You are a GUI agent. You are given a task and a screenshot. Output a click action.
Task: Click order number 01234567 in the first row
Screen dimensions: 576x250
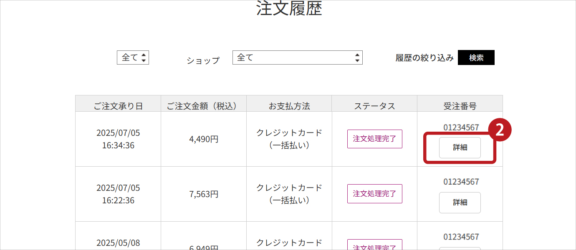[x=461, y=127]
